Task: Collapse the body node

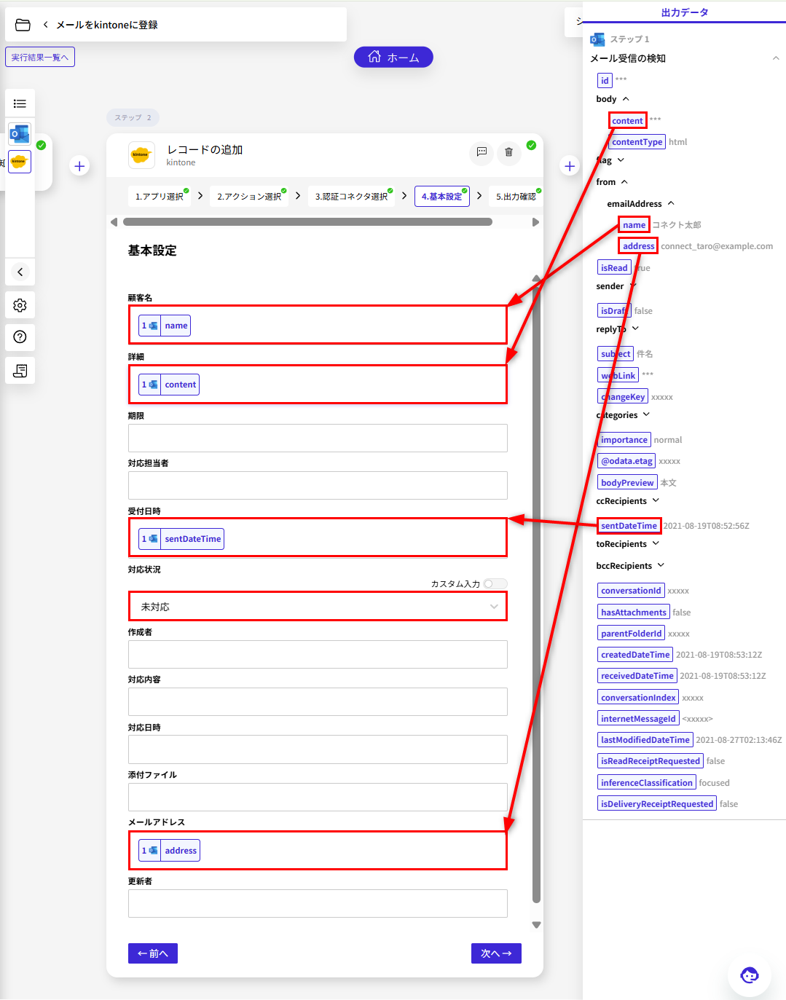Action: (625, 99)
